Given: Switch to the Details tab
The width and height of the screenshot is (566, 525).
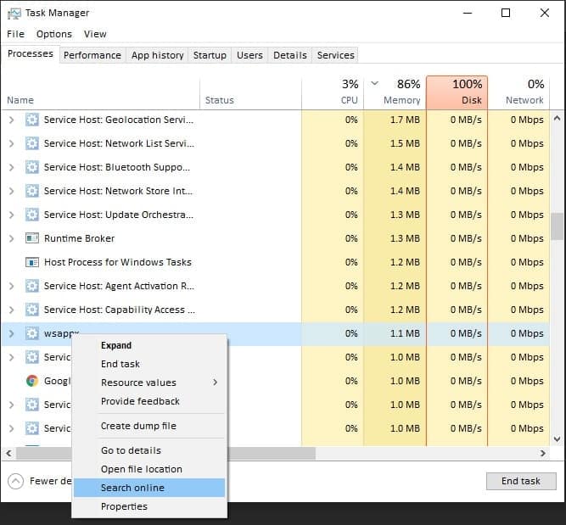Looking at the screenshot, I should click(290, 55).
